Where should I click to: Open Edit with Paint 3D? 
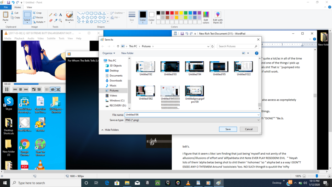pos(218,18)
